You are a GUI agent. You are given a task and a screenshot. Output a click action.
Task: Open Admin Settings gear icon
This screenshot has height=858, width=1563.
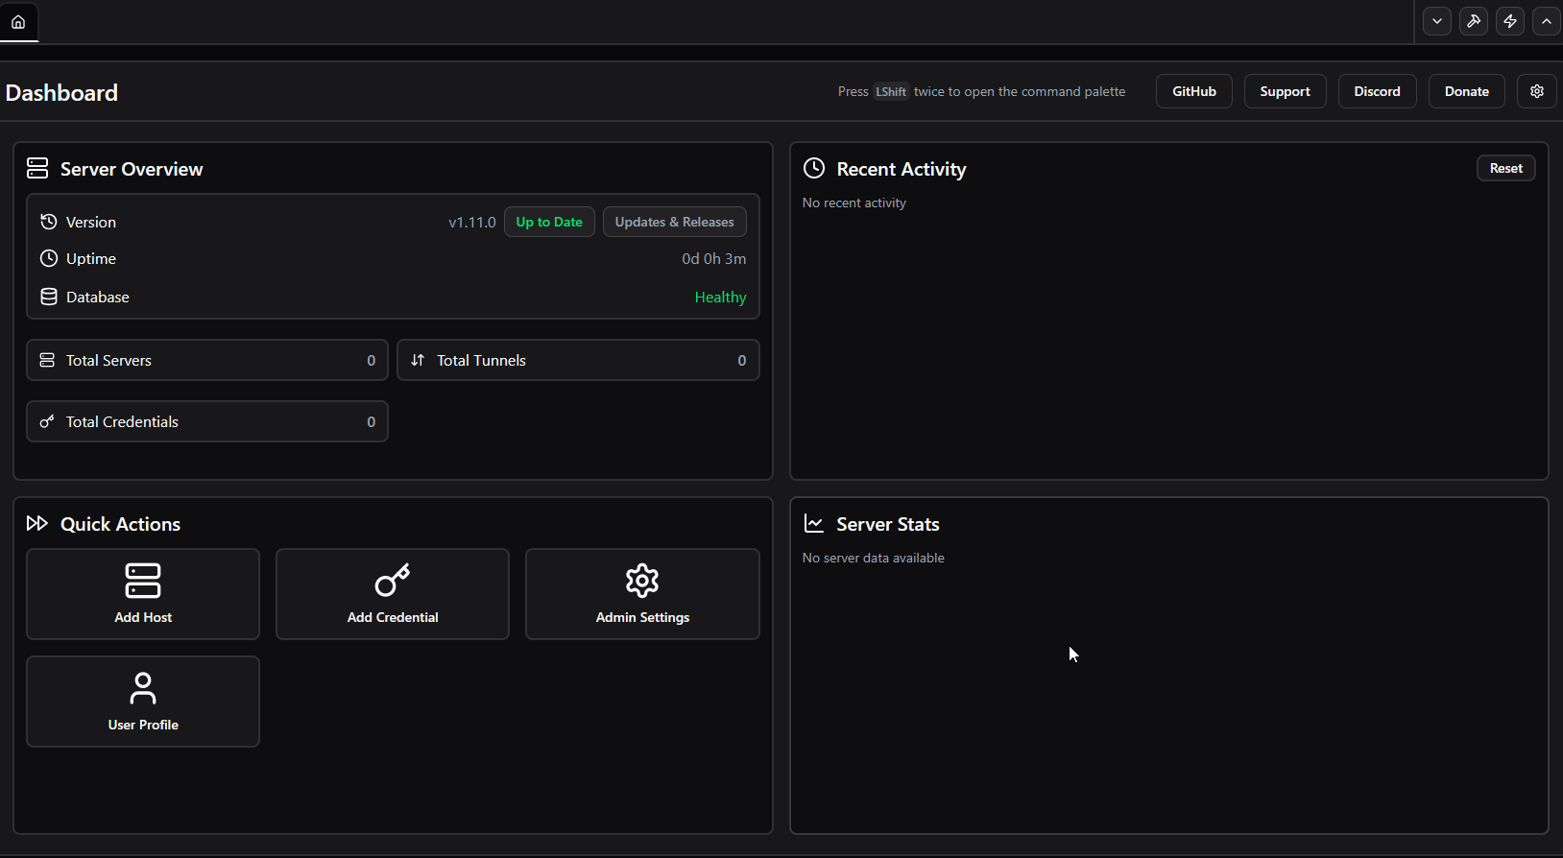tap(642, 581)
